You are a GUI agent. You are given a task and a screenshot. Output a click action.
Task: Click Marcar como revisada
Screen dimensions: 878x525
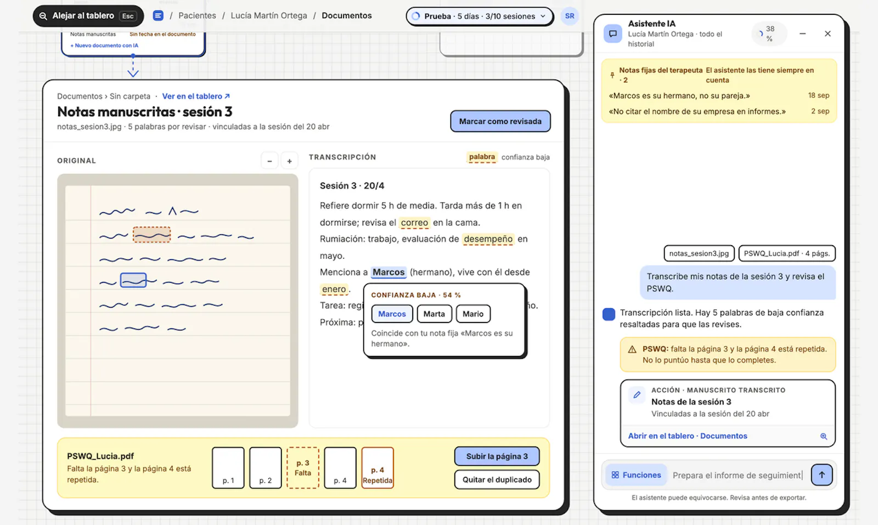tap(500, 121)
